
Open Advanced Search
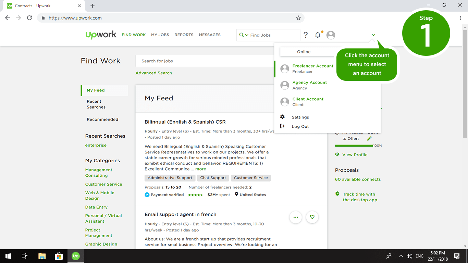pyautogui.click(x=153, y=73)
